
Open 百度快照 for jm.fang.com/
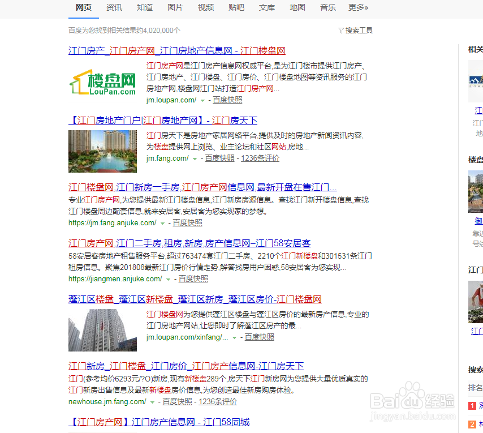pyautogui.click(x=219, y=158)
